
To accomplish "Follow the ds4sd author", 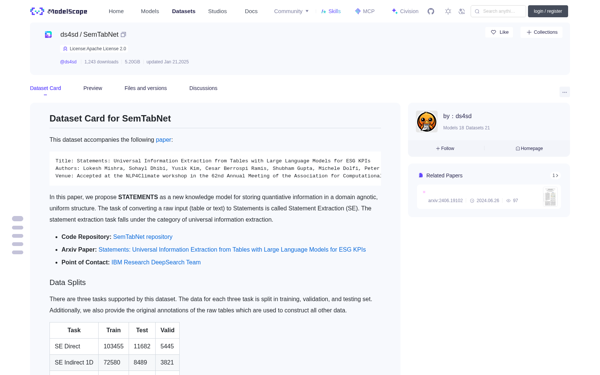I will click(445, 148).
